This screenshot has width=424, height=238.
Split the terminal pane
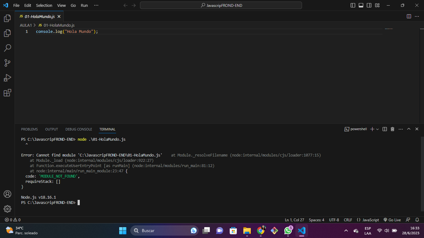(385, 129)
